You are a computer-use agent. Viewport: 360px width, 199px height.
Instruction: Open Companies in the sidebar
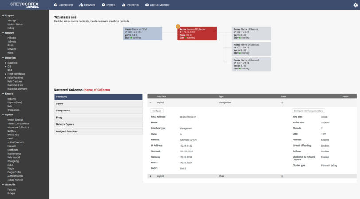click(13, 110)
